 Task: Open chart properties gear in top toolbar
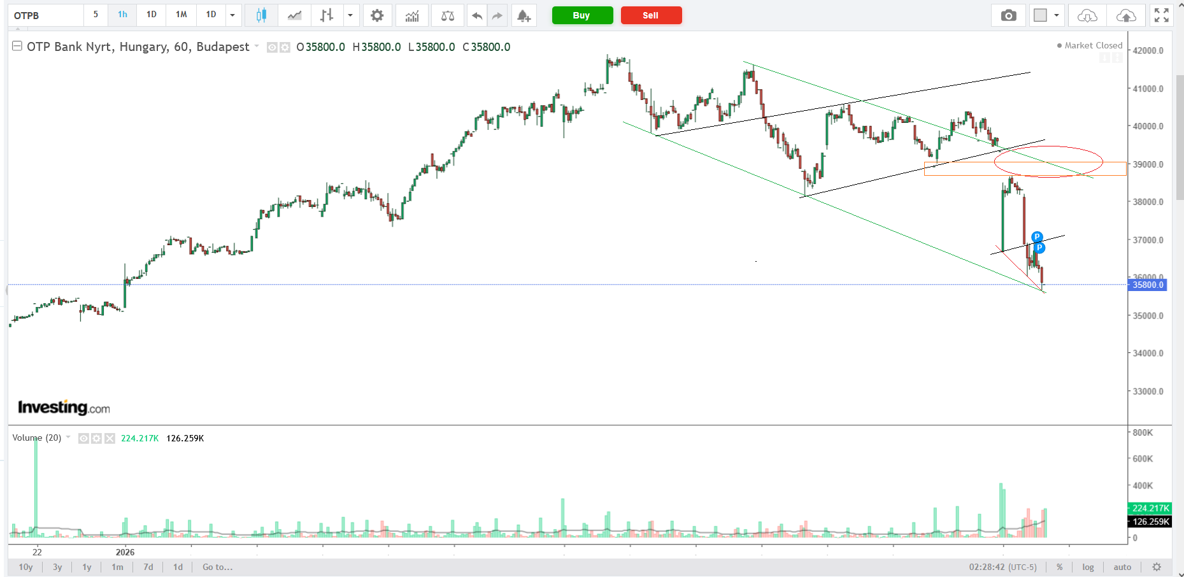pos(377,15)
